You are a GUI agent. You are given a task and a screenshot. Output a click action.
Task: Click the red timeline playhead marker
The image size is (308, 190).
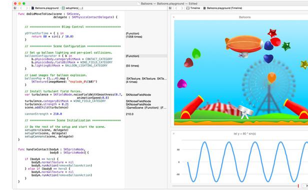coord(298,185)
